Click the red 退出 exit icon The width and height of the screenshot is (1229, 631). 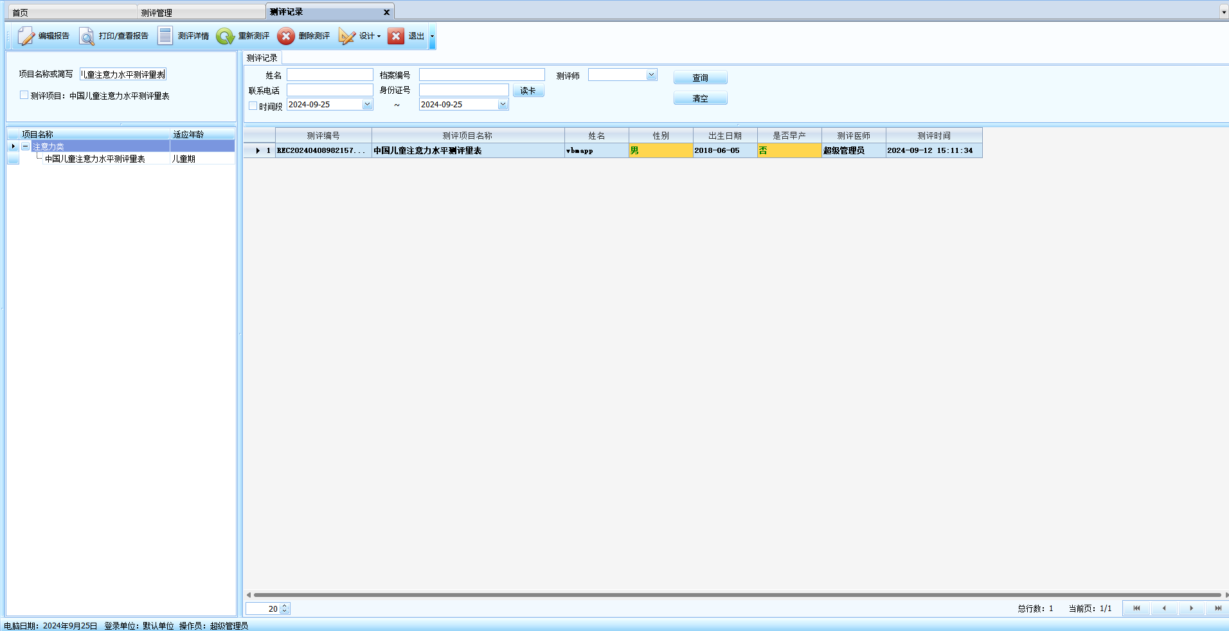396,36
